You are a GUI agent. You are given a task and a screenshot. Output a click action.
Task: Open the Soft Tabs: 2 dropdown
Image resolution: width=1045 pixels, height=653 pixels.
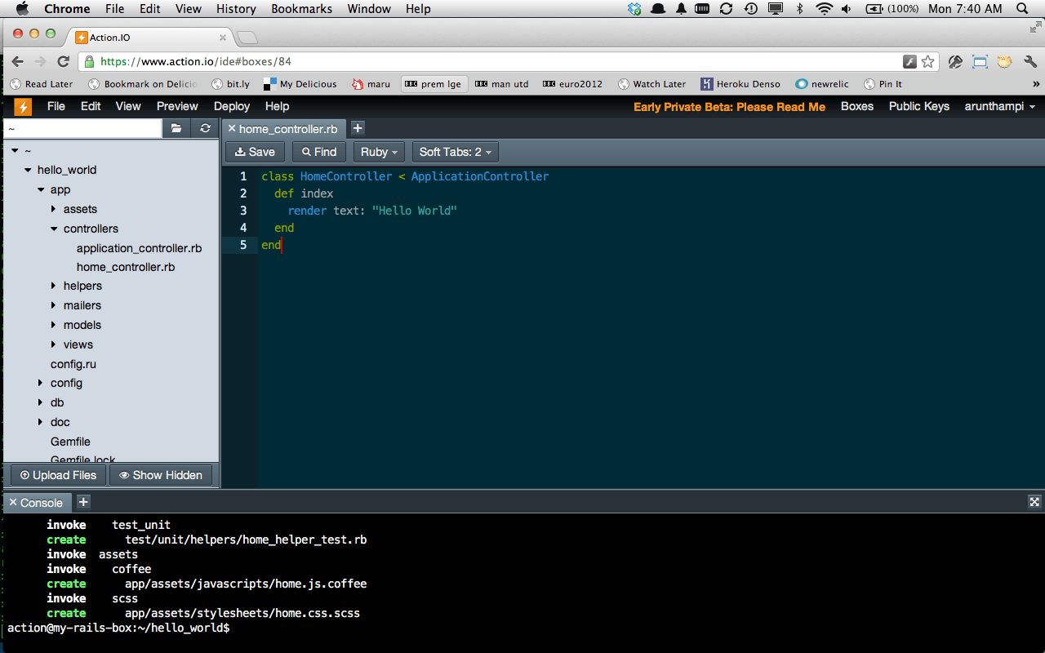tap(455, 152)
